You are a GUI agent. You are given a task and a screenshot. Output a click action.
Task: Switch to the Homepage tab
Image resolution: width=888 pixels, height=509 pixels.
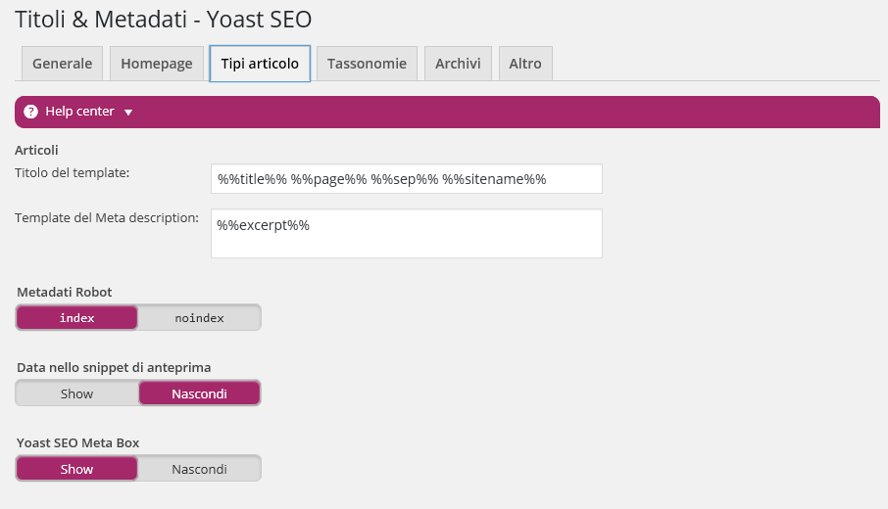click(157, 64)
